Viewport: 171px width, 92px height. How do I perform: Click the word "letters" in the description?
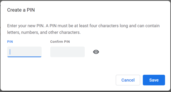point(14,32)
